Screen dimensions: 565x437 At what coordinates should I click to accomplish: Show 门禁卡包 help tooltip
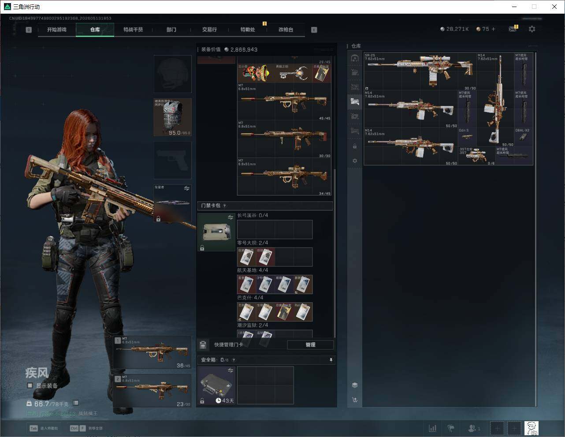(x=225, y=206)
